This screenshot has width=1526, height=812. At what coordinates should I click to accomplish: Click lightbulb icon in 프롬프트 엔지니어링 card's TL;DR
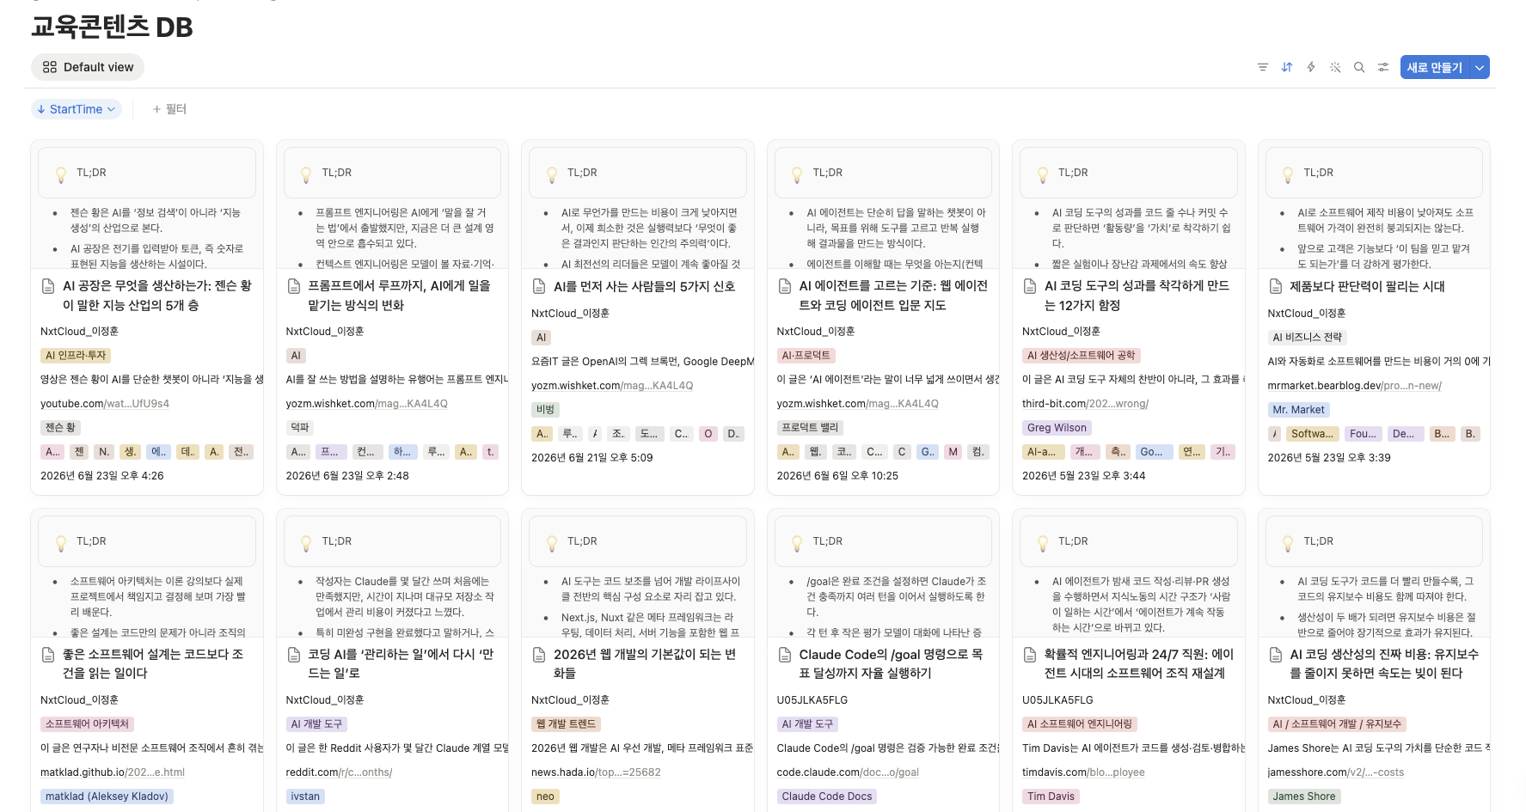tap(306, 174)
